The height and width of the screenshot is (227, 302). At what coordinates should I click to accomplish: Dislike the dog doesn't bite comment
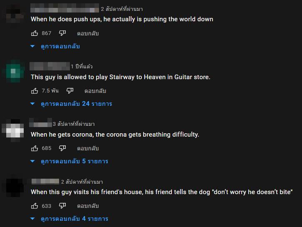pyautogui.click(x=62, y=205)
